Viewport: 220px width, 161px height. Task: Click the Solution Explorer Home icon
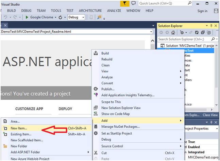pos(173,33)
